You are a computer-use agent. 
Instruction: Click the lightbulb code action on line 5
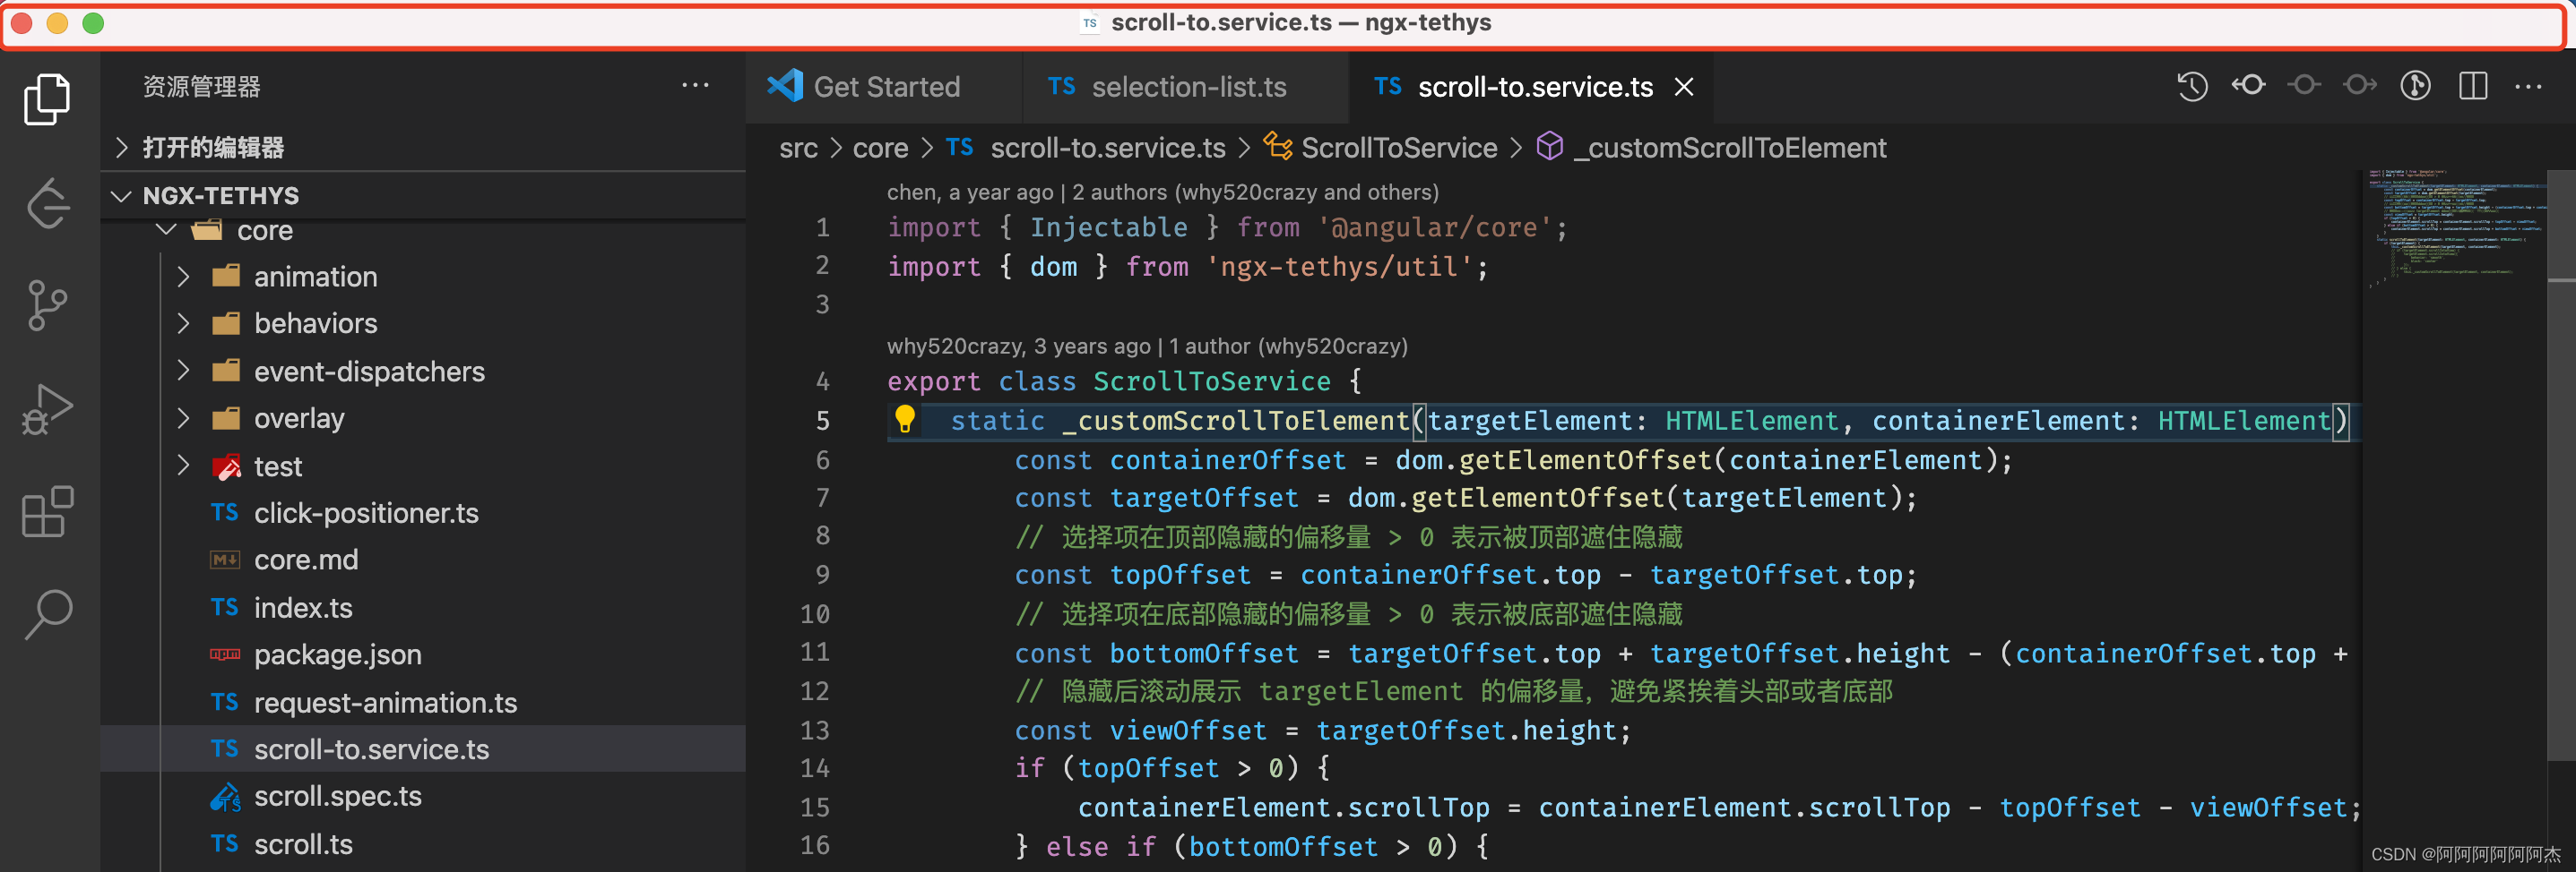905,418
